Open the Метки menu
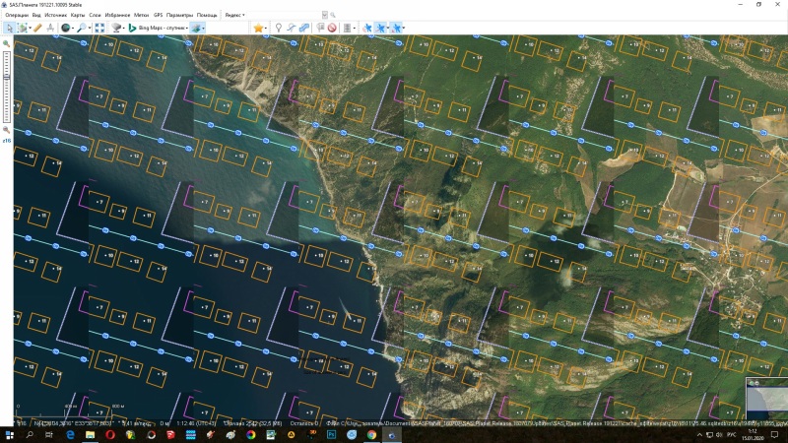This screenshot has height=443, width=788. 141,16
